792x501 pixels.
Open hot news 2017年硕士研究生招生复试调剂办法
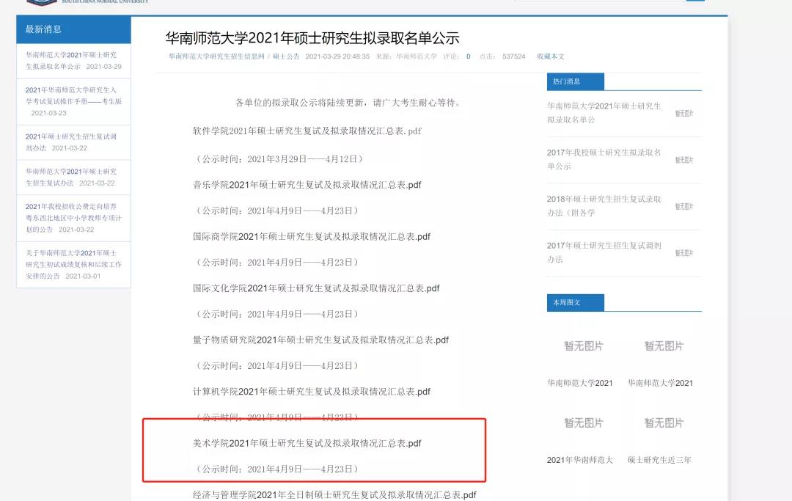coord(604,252)
